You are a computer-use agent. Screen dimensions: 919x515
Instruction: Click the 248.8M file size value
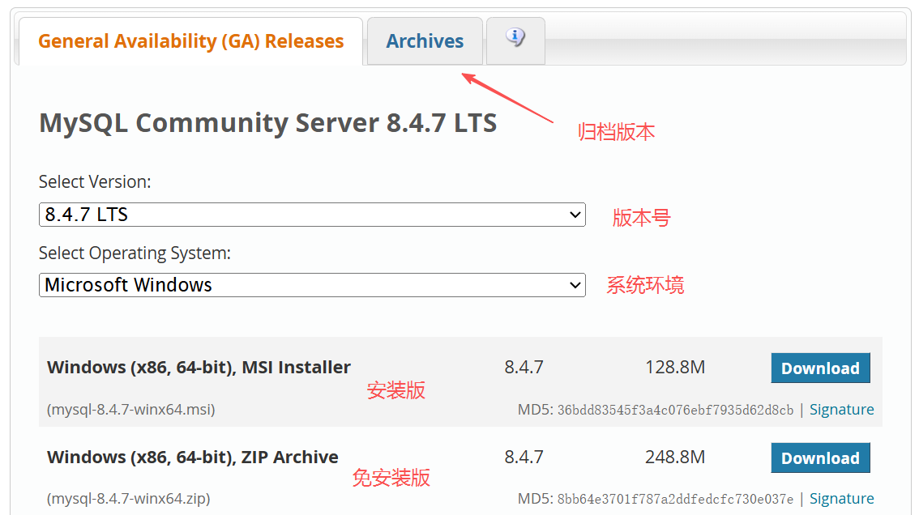click(675, 457)
